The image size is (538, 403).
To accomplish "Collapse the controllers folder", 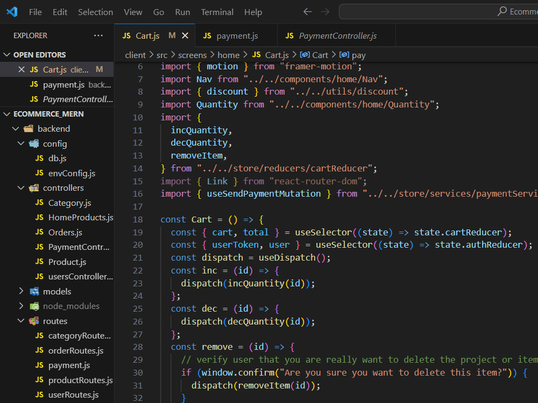I will 21,188.
